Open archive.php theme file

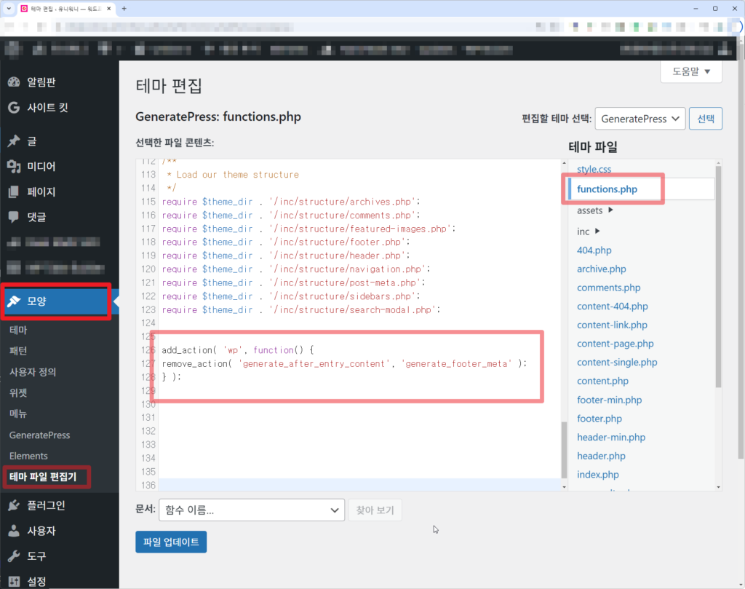pyautogui.click(x=601, y=269)
